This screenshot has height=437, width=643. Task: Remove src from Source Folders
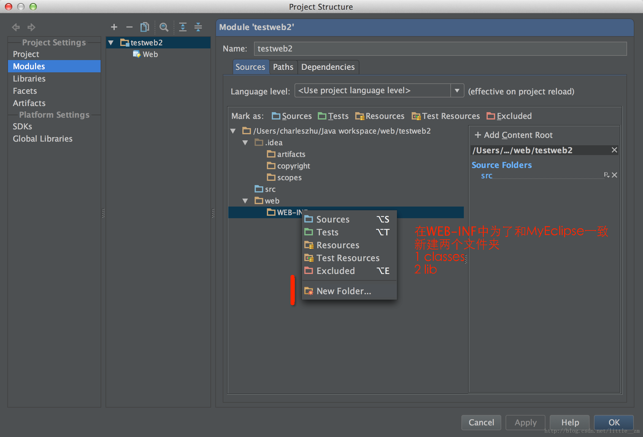[x=614, y=175]
